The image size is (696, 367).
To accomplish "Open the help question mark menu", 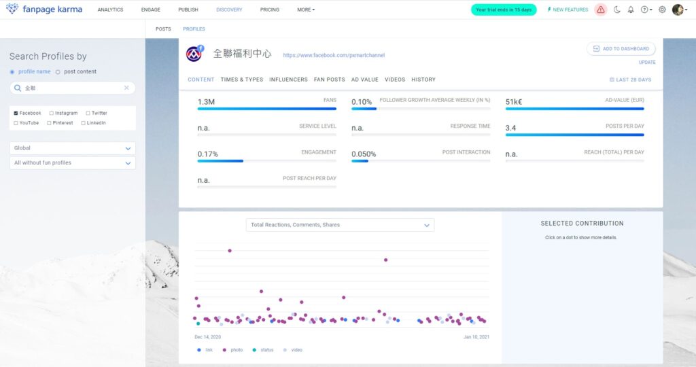I will pyautogui.click(x=646, y=10).
